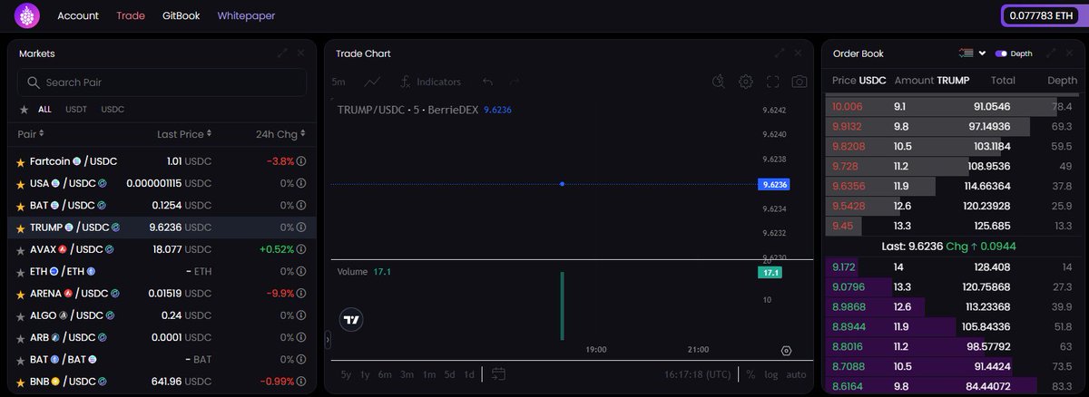
Task: Click the BerrieDEX logo in header
Action: [x=27, y=15]
